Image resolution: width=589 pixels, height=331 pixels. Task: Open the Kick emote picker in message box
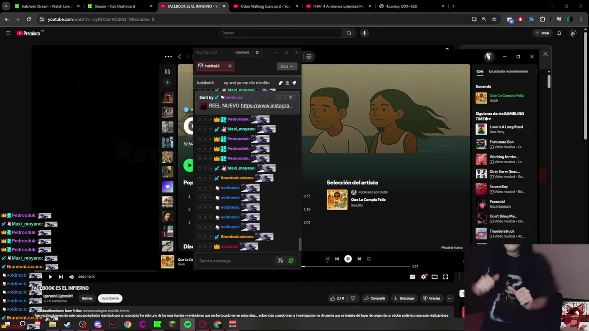click(291, 261)
